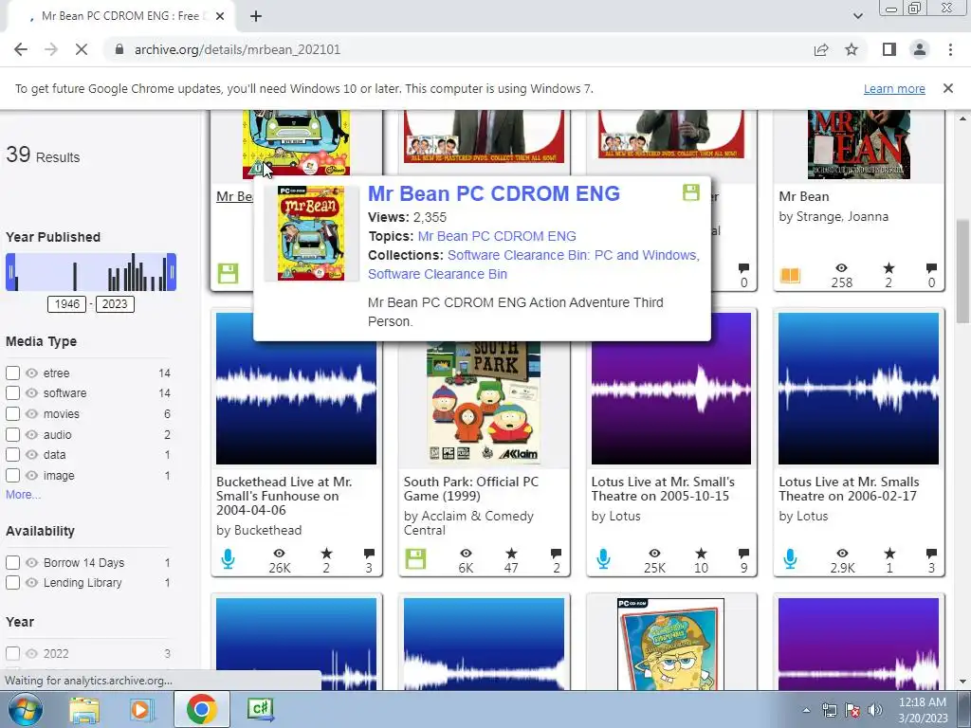Check the Borrow 14 Days checkbox
Screen dimensions: 971x728
coord(12,563)
